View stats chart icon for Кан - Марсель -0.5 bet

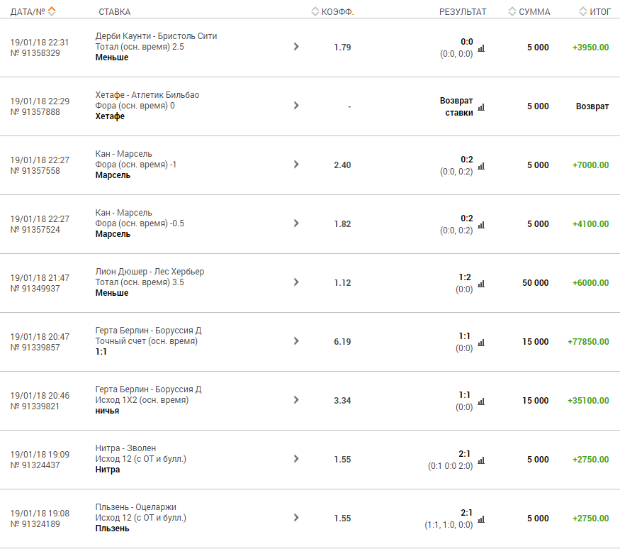(481, 225)
